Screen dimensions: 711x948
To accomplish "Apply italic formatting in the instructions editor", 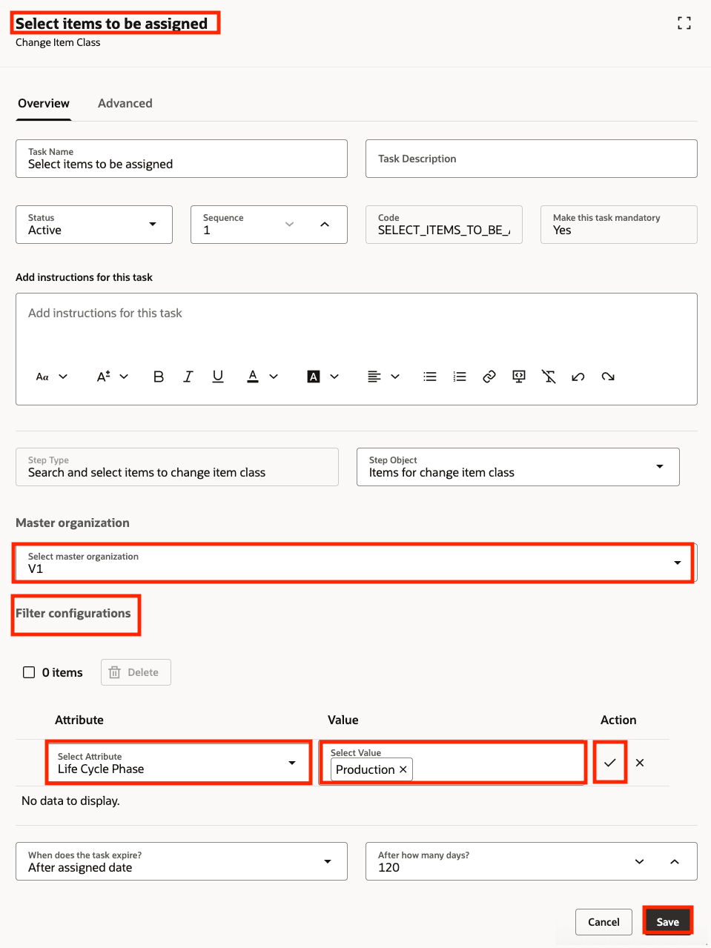I will pyautogui.click(x=188, y=376).
